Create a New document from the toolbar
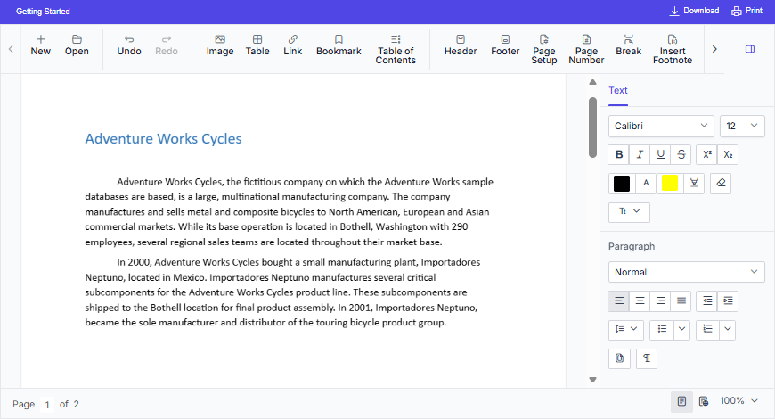The image size is (775, 419). coord(40,45)
